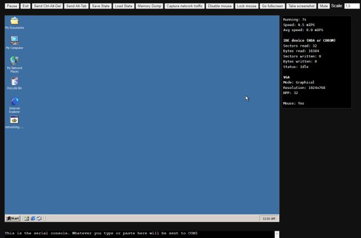This screenshot has height=238, width=361.
Task: Click Disable mouse button
Action: tap(220, 6)
